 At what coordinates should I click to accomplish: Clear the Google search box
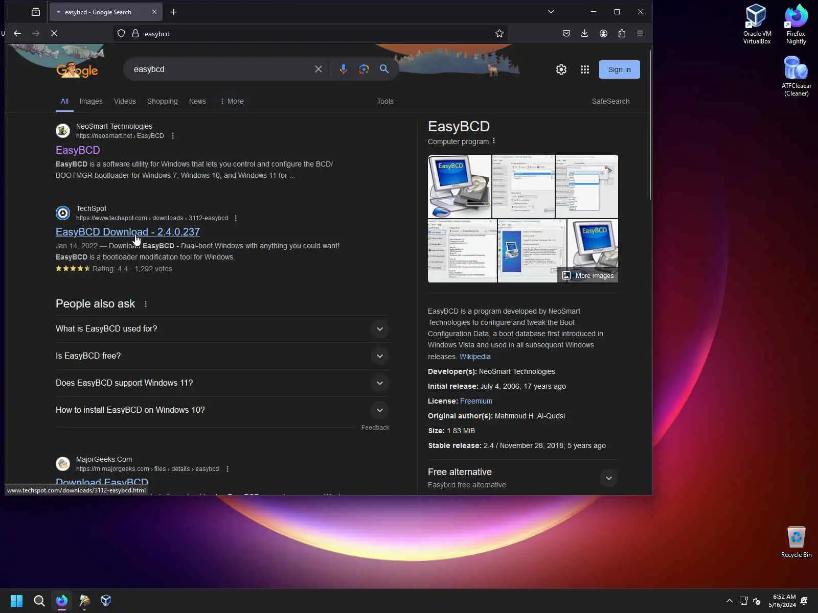pyautogui.click(x=319, y=69)
